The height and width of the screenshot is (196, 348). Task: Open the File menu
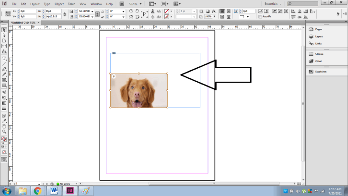pyautogui.click(x=14, y=4)
